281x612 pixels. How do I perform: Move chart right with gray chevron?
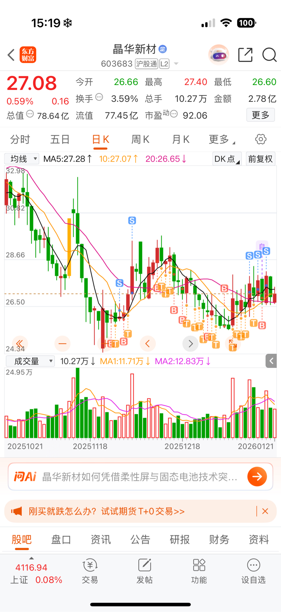(x=190, y=343)
